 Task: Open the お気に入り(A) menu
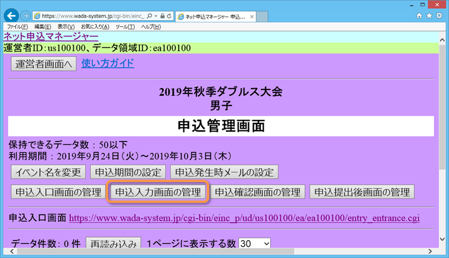pos(95,27)
